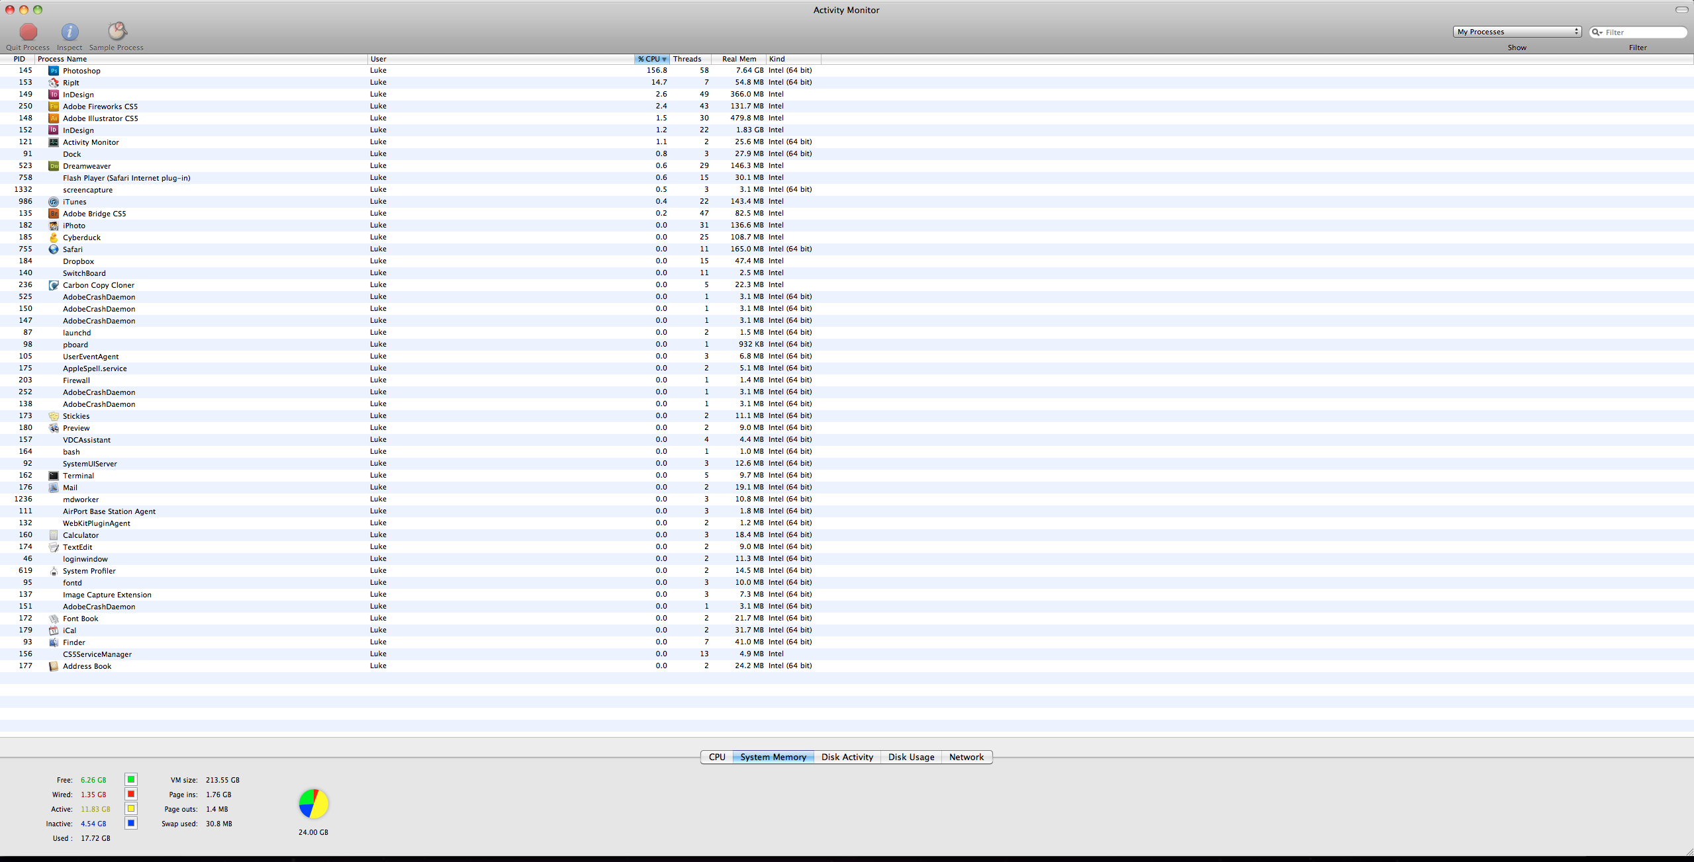1694x862 pixels.
Task: Select the Cyberduck process icon
Action: 54,237
